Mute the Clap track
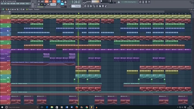 10,27
